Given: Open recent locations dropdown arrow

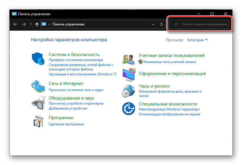Looking at the screenshot, I should [31, 25].
